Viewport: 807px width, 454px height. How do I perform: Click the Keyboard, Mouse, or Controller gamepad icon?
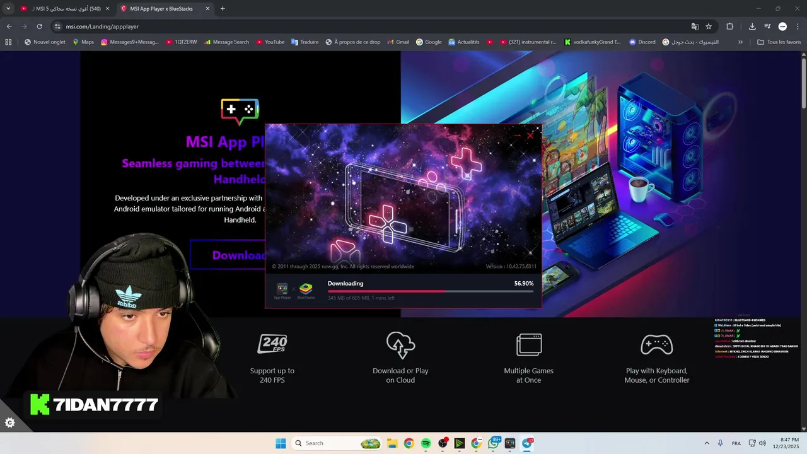(x=657, y=345)
